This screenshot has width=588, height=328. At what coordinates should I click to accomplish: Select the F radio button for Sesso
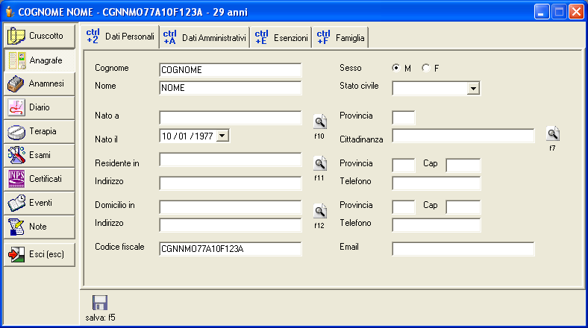425,69
